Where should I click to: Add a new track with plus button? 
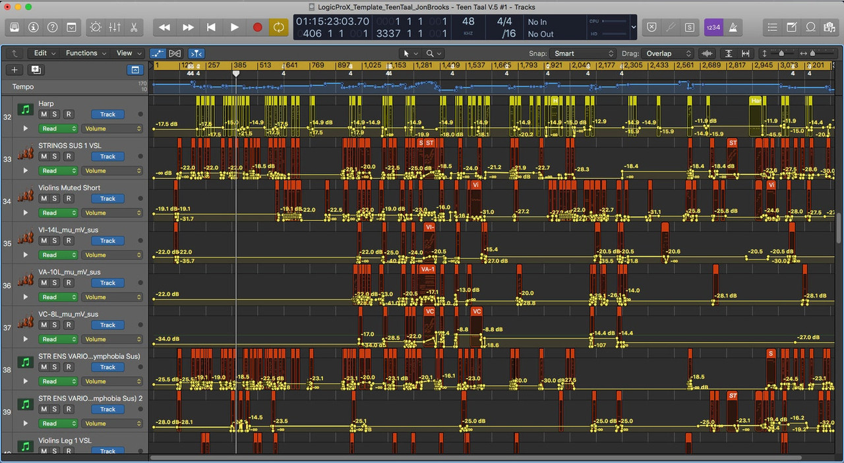click(x=15, y=70)
